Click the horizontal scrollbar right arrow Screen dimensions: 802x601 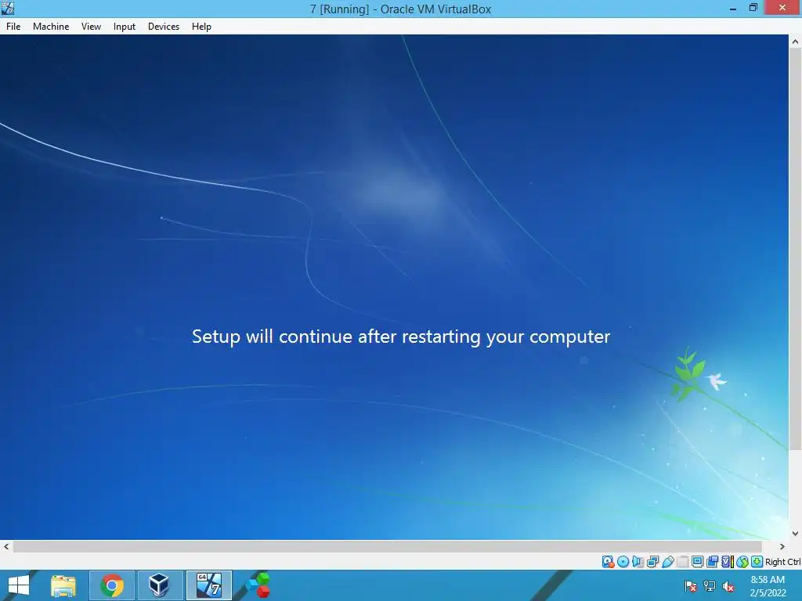point(782,546)
